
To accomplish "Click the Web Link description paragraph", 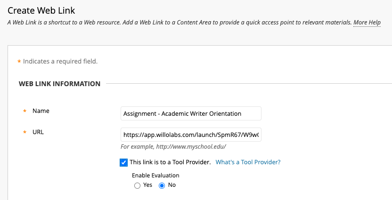I will [x=180, y=23].
